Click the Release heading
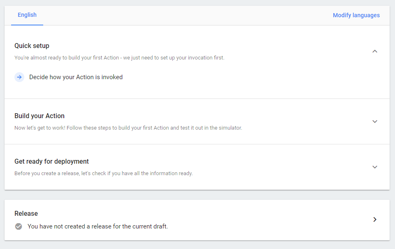The height and width of the screenshot is (249, 395). click(x=26, y=213)
